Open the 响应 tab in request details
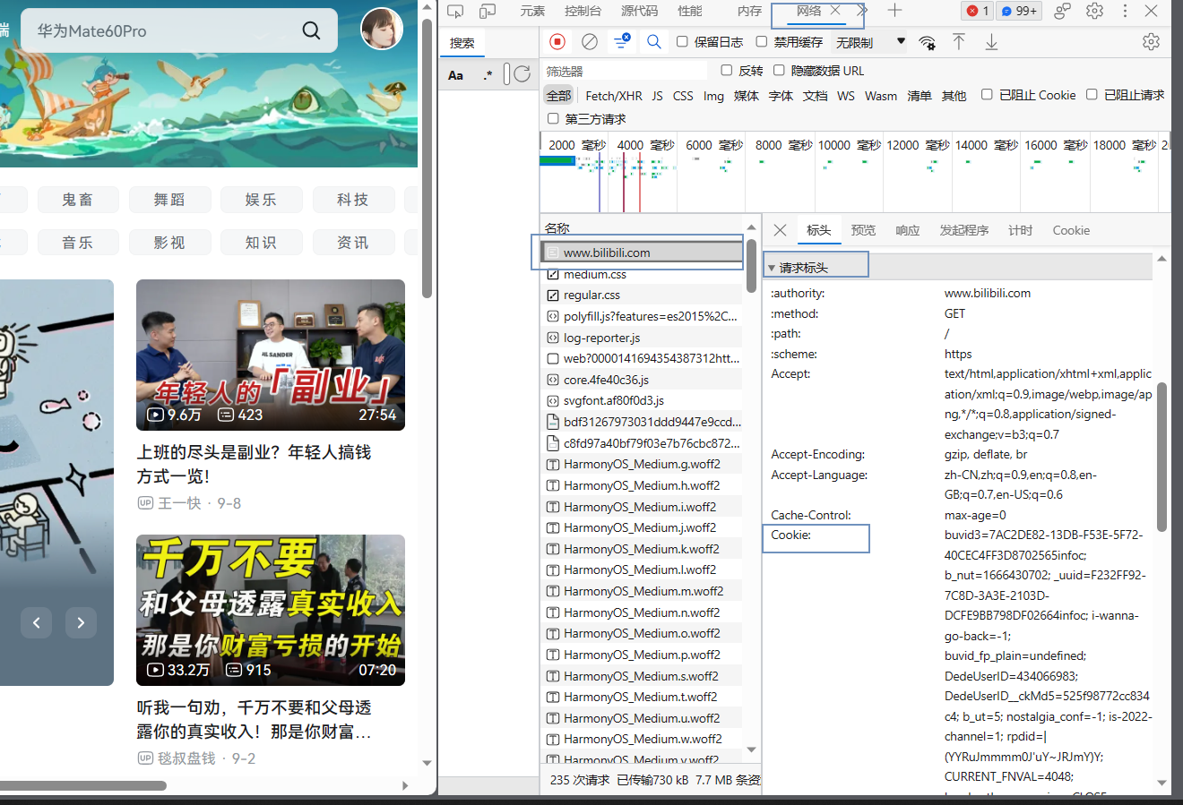 [x=908, y=230]
